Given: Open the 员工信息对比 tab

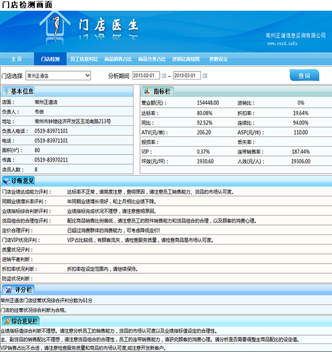Looking at the screenshot, I should click(x=84, y=59).
